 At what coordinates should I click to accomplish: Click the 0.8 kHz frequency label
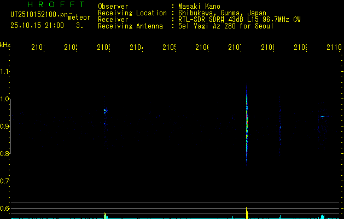[4, 154]
